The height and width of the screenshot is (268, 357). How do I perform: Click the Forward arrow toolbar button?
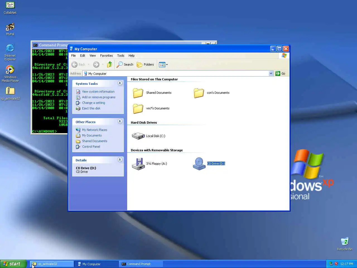96,64
